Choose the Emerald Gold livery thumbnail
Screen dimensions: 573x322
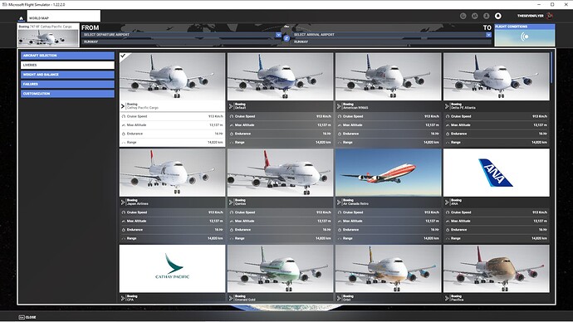pos(281,268)
